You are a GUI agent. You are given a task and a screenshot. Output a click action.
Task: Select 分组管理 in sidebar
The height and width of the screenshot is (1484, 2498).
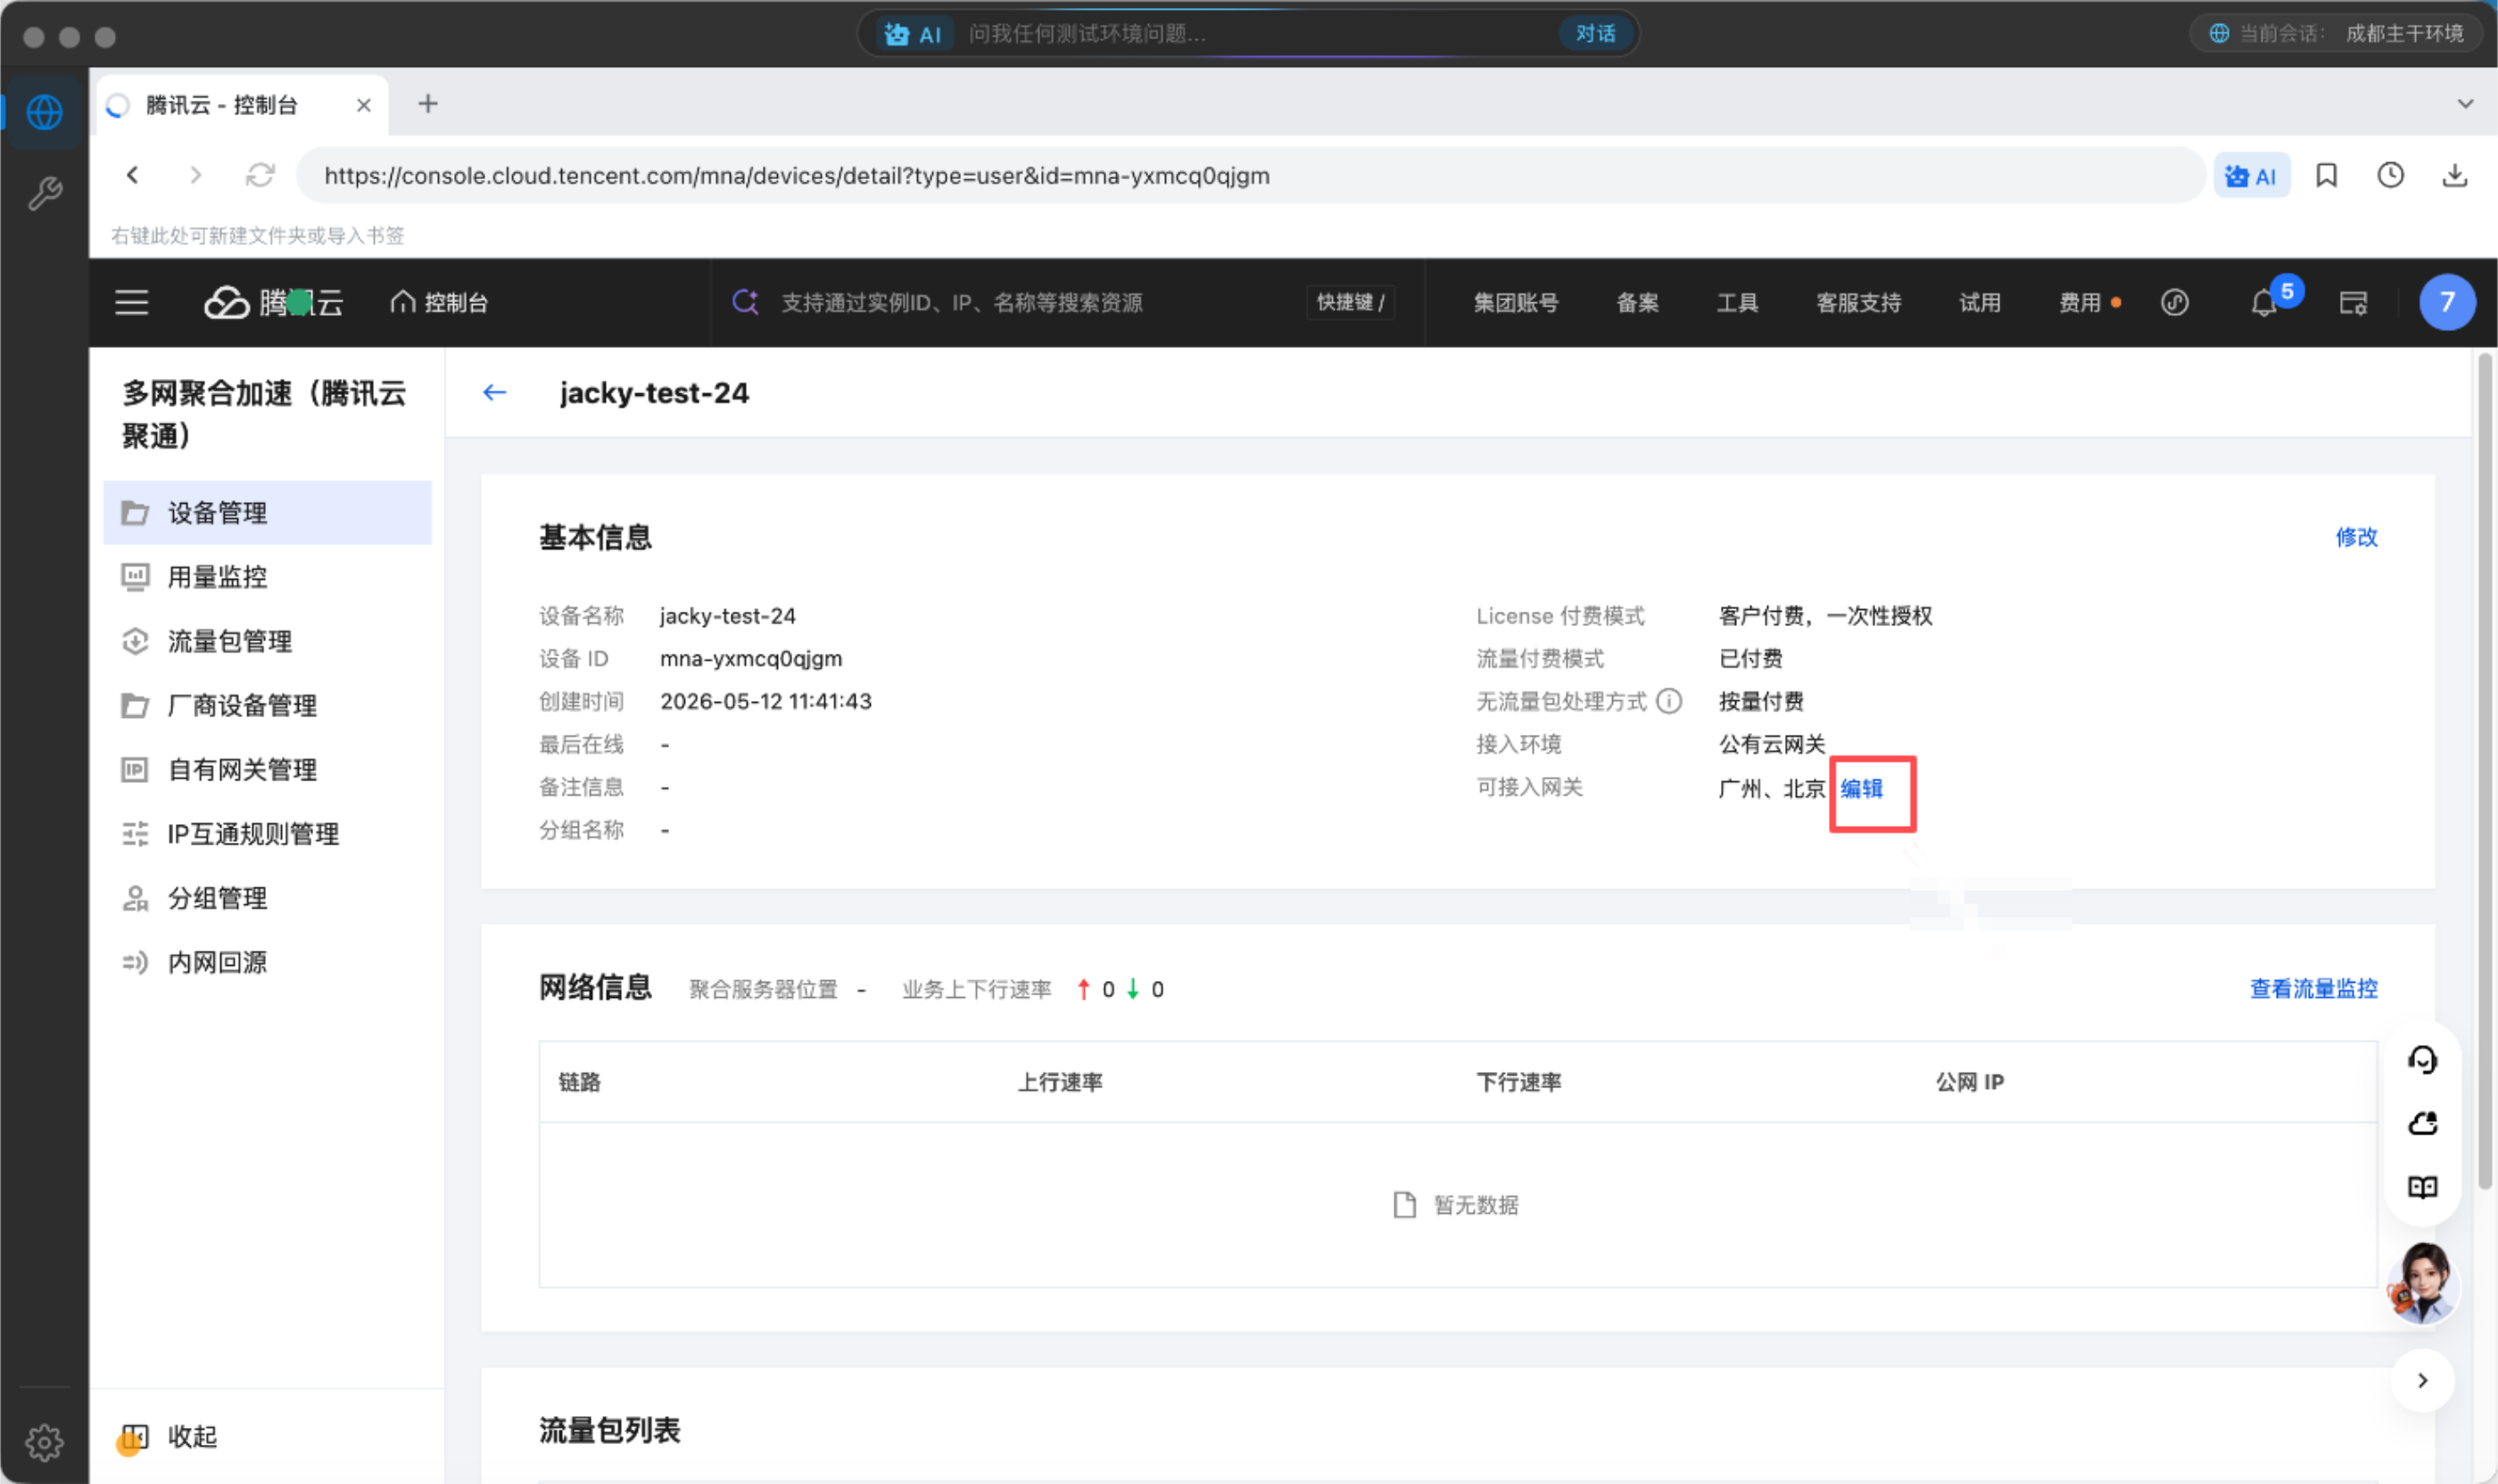pyautogui.click(x=267, y=898)
